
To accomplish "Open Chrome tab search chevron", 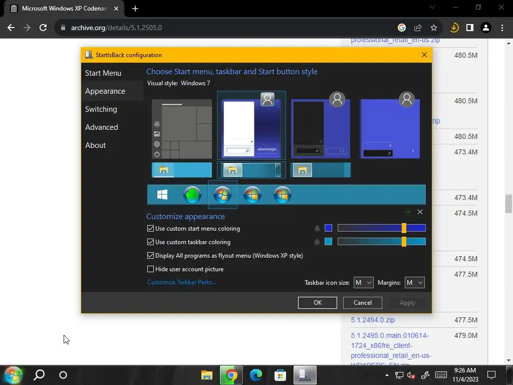I will [x=432, y=7].
